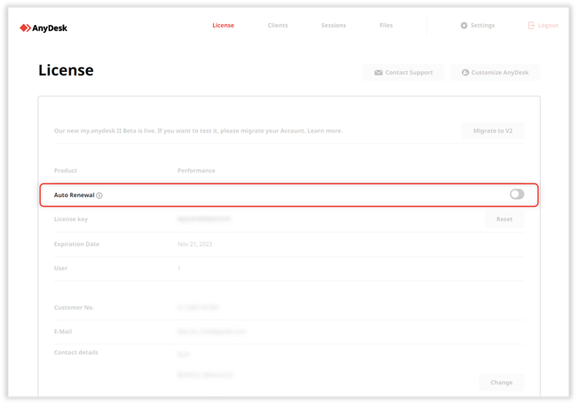Open the Files tab

point(386,26)
